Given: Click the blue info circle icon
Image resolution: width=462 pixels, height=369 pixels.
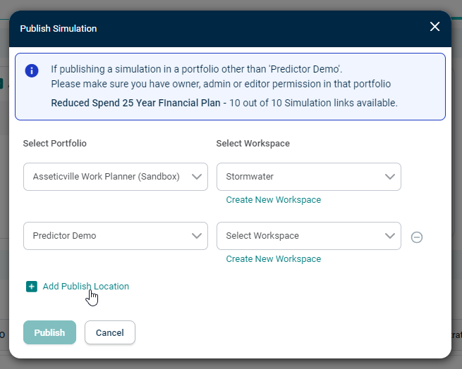Looking at the screenshot, I should pos(32,70).
